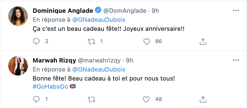Like Dominique Anglade's tweet
Image resolution: width=247 pixels, height=108 pixels.
tap(147, 41)
